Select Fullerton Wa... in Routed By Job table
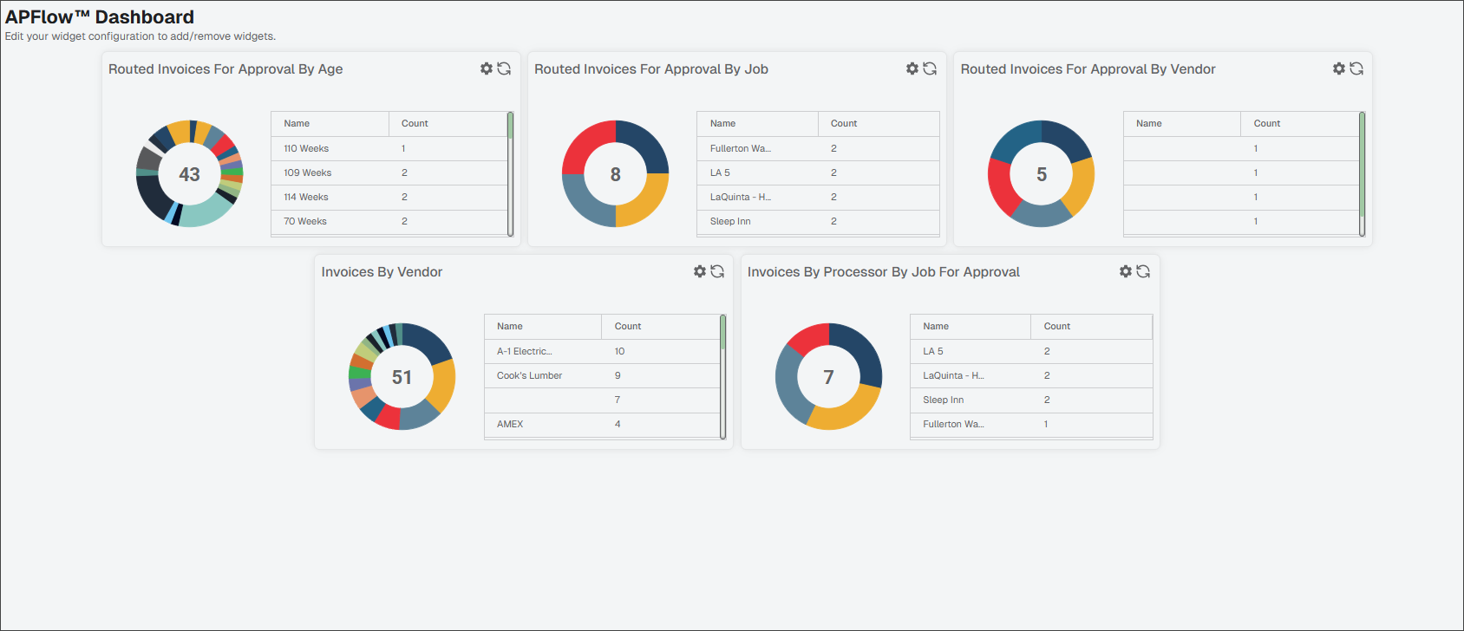The width and height of the screenshot is (1464, 631). tap(818, 148)
